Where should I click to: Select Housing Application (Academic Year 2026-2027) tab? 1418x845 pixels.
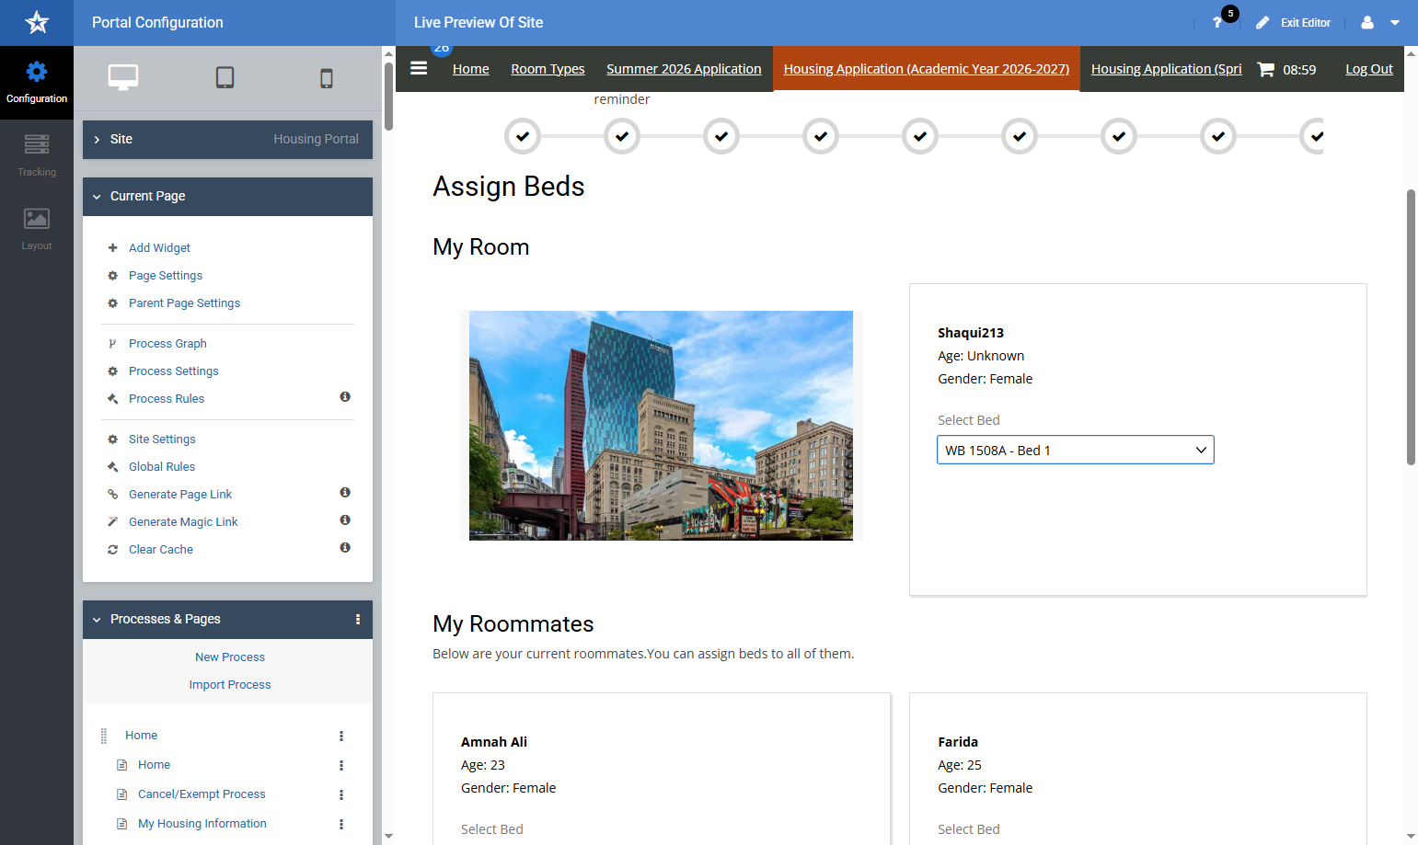[927, 69]
